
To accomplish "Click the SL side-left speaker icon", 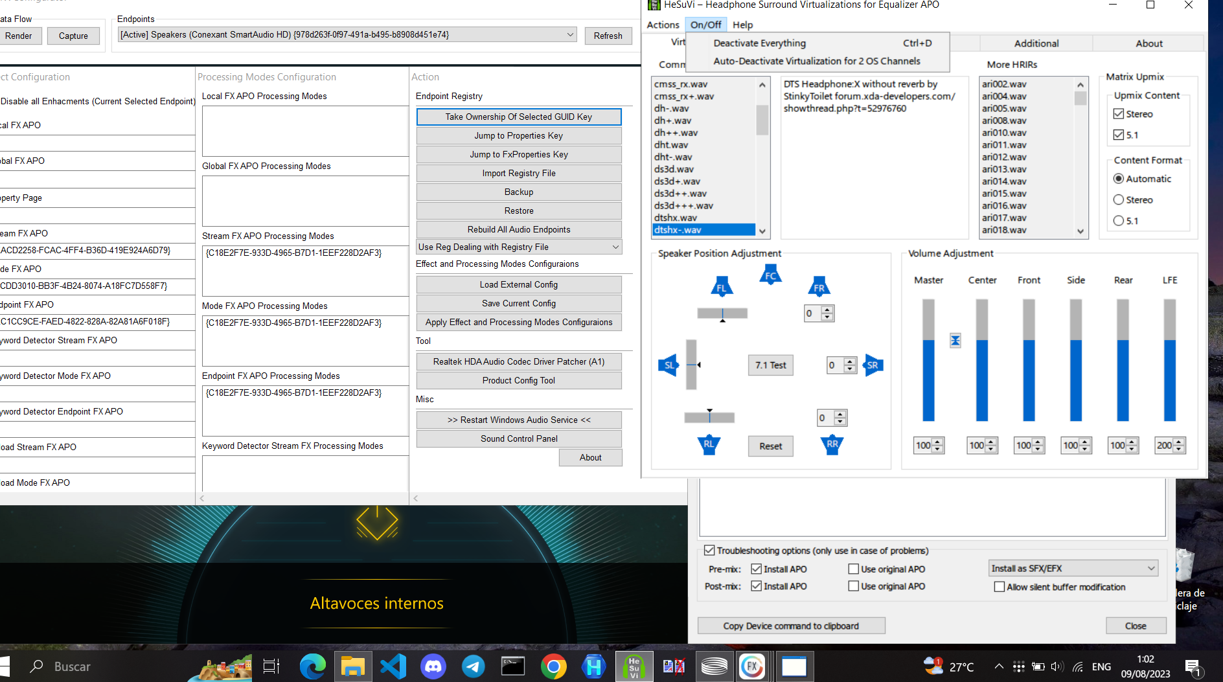I will [668, 365].
